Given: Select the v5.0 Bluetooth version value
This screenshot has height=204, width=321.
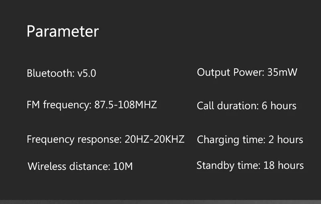Looking at the screenshot, I should coord(87,73).
